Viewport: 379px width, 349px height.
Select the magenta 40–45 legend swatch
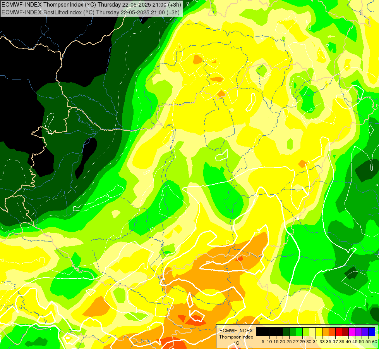point(352,332)
